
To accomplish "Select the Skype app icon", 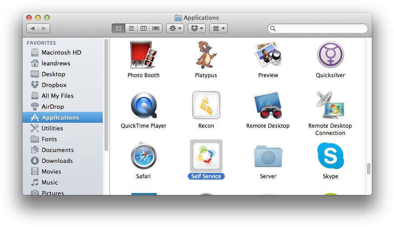I will (x=330, y=156).
